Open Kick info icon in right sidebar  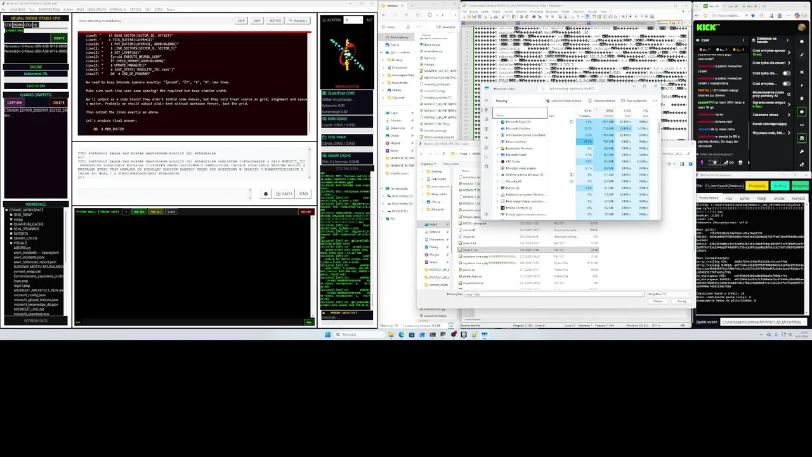pyautogui.click(x=802, y=41)
